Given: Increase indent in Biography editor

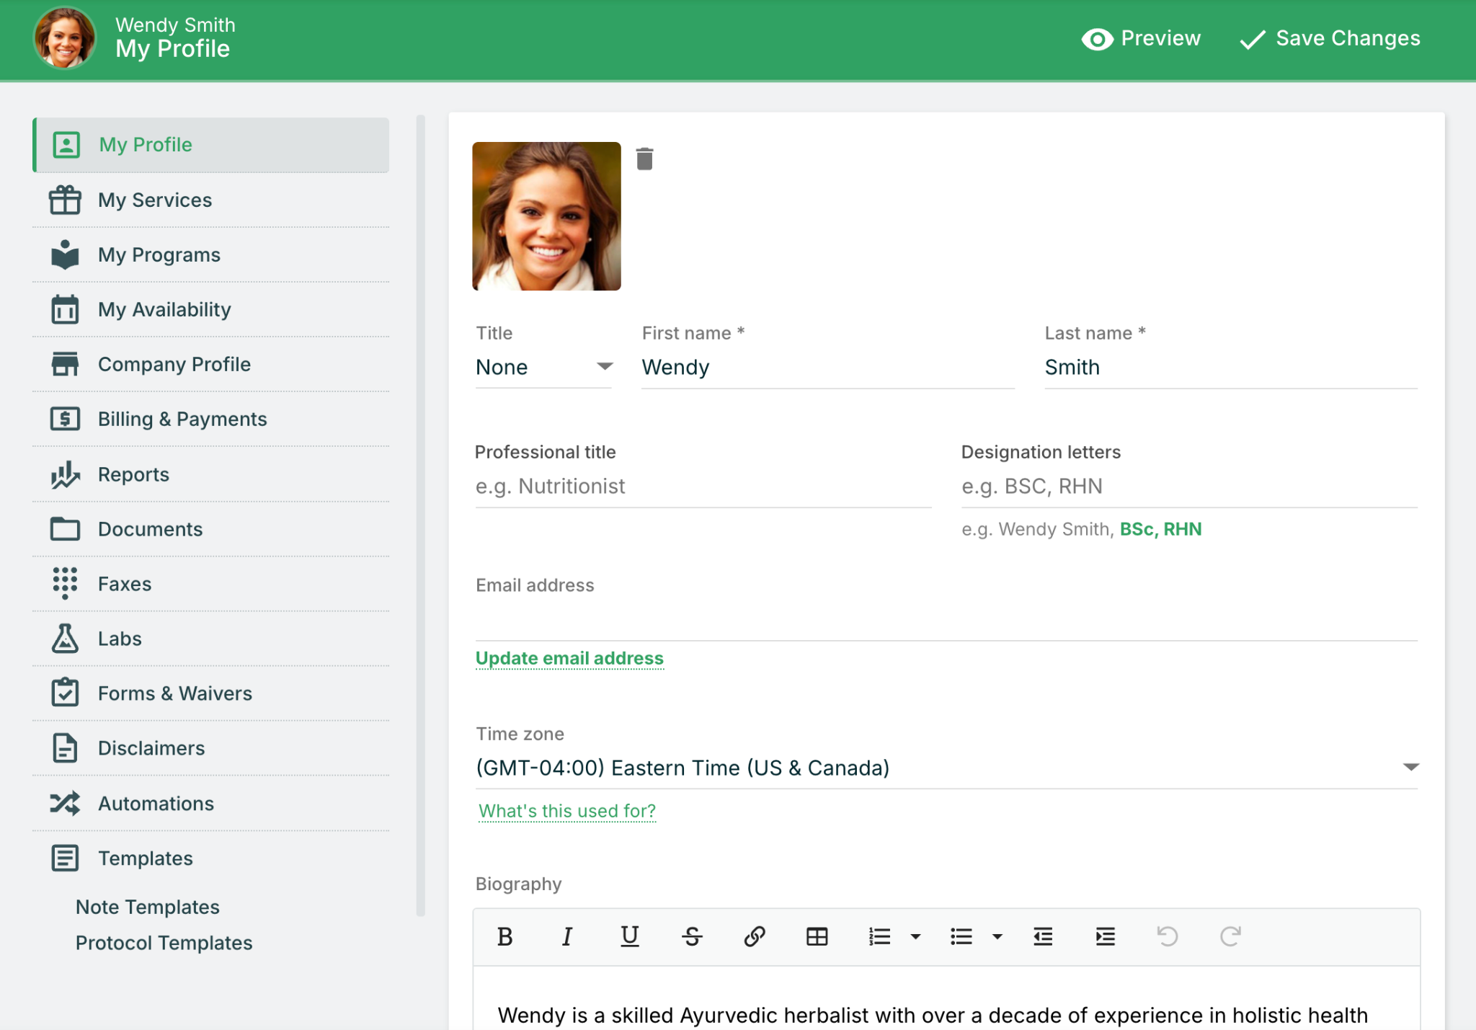Looking at the screenshot, I should tap(1105, 936).
